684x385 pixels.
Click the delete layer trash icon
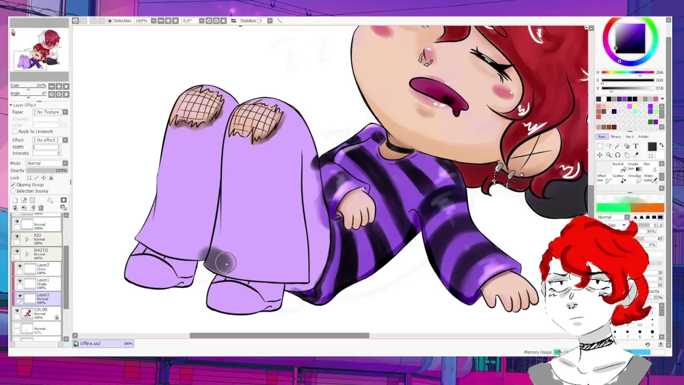click(x=41, y=208)
